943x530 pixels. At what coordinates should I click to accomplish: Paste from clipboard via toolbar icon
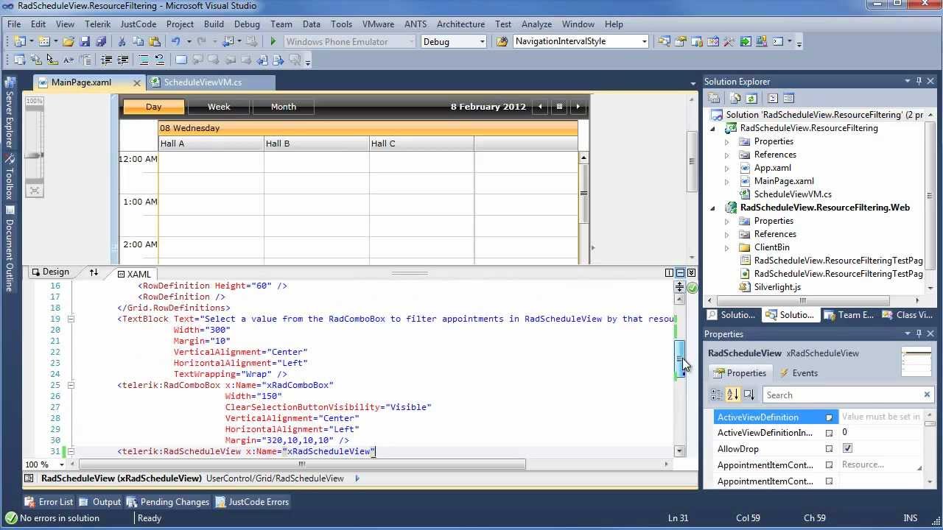click(155, 42)
